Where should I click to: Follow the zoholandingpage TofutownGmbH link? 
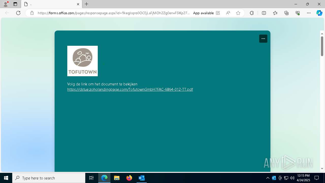(130, 89)
